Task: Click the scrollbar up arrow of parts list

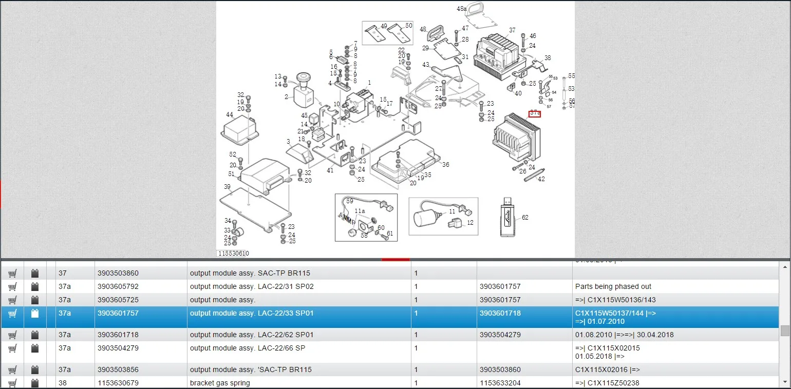Action: [785, 267]
